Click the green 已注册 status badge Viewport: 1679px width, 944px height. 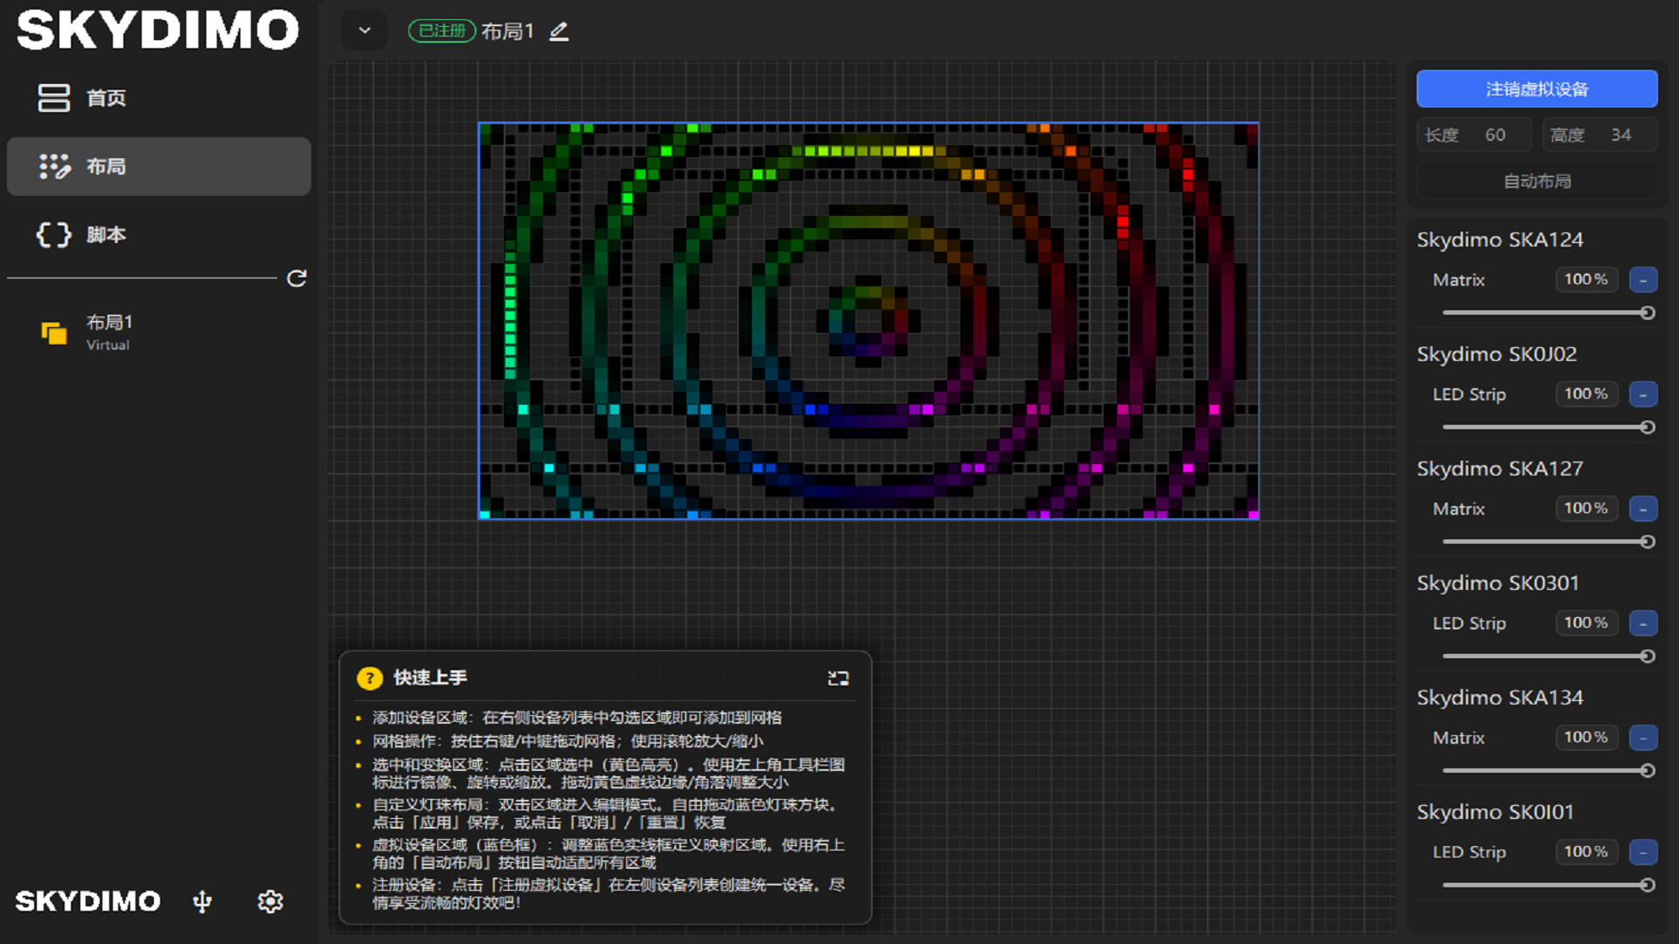[442, 31]
